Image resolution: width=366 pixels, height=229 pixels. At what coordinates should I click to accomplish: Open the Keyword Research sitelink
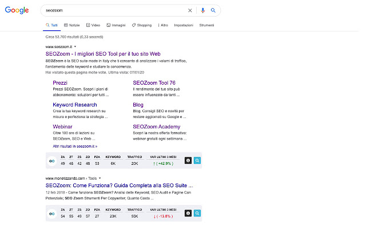tap(75, 105)
